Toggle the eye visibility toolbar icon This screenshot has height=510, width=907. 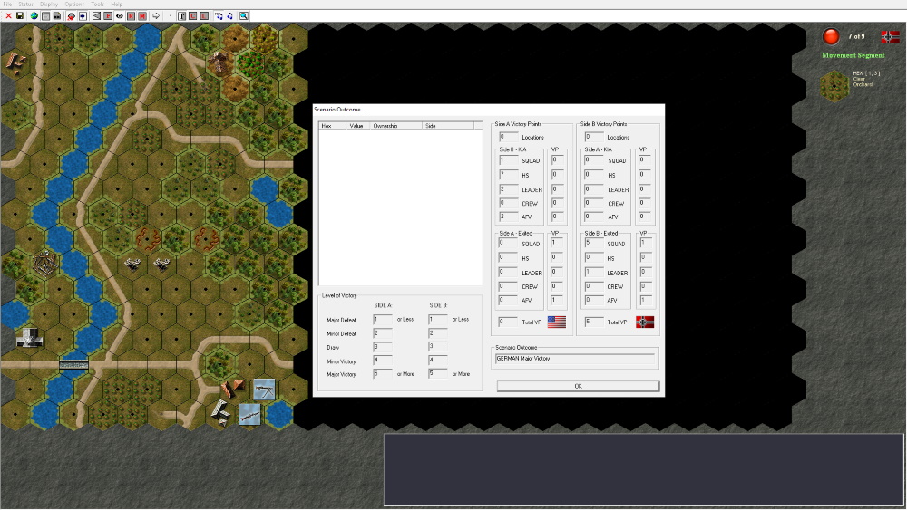pyautogui.click(x=120, y=15)
